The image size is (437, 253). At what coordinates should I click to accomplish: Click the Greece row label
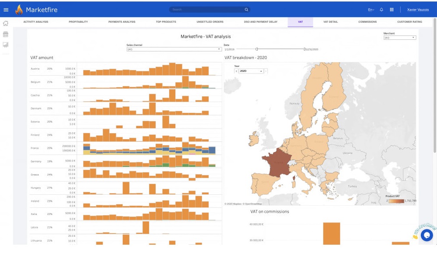(x=35, y=175)
